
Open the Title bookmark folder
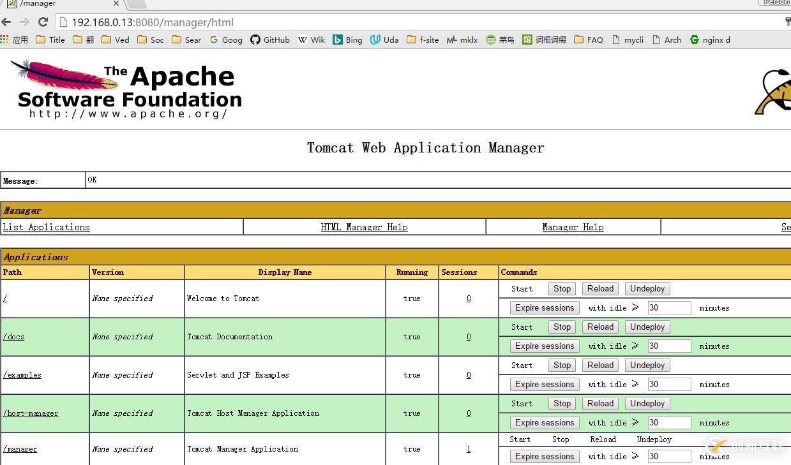tap(50, 40)
